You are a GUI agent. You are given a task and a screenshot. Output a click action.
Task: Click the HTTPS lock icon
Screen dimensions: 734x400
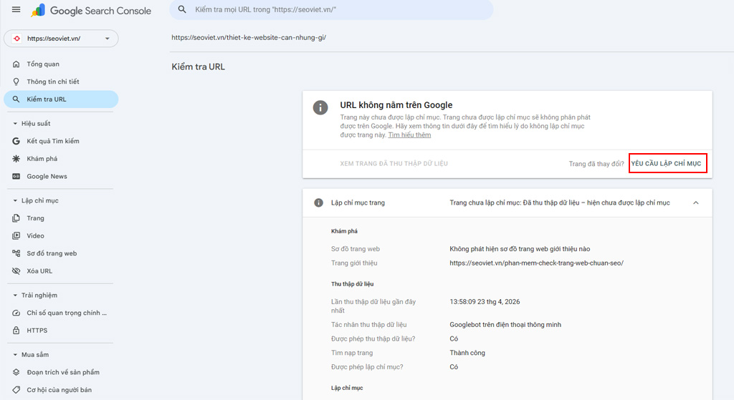(x=16, y=331)
